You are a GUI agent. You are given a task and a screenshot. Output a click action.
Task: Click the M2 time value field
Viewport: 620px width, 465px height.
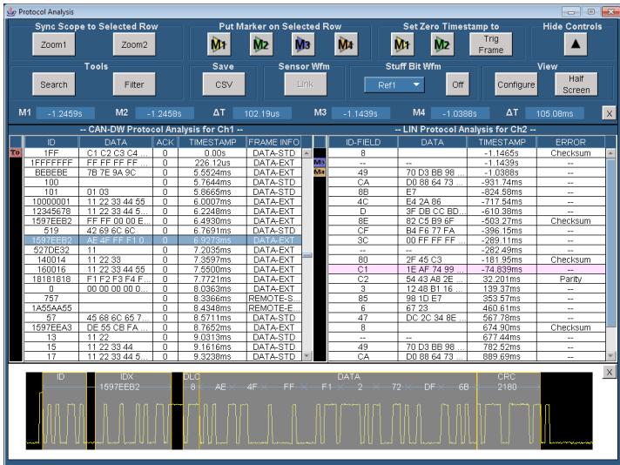[165, 113]
